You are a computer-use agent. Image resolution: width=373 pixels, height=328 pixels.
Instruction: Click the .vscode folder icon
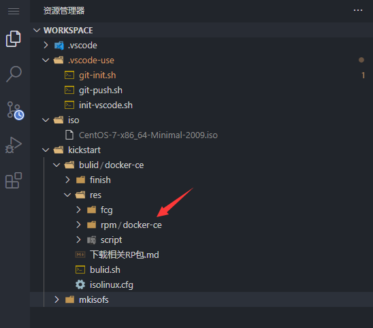click(59, 45)
